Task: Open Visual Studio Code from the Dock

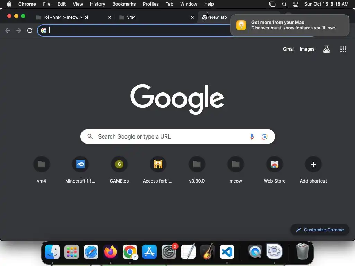Action: coord(227,252)
